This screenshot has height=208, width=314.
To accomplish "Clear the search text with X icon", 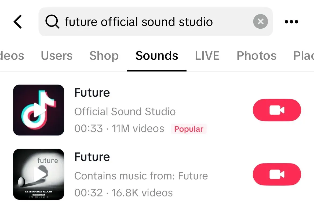I will click(x=260, y=22).
